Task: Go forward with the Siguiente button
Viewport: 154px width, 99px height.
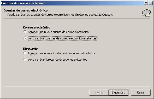Action: point(119,92)
